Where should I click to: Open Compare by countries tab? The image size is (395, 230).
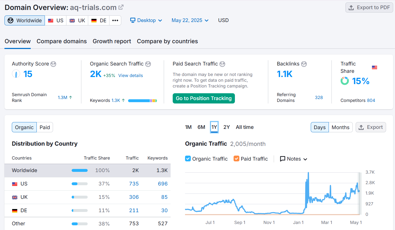click(167, 41)
